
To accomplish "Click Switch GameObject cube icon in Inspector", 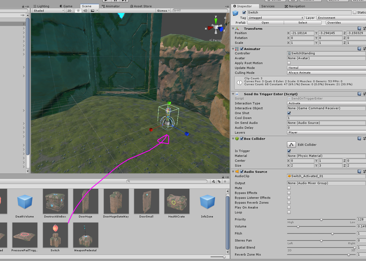I will (x=235, y=13).
